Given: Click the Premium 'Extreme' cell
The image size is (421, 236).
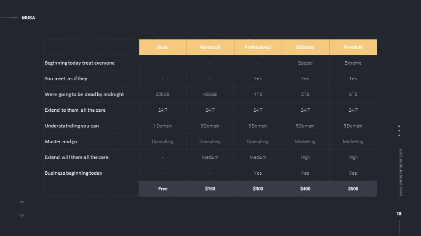Looking at the screenshot, I should (x=353, y=63).
